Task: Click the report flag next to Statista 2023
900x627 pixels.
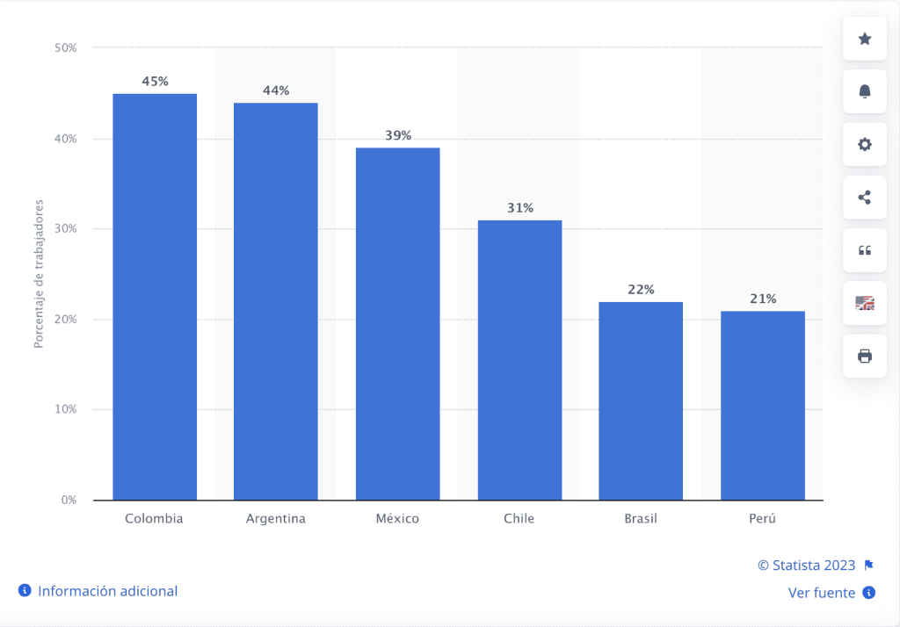Action: 869,565
